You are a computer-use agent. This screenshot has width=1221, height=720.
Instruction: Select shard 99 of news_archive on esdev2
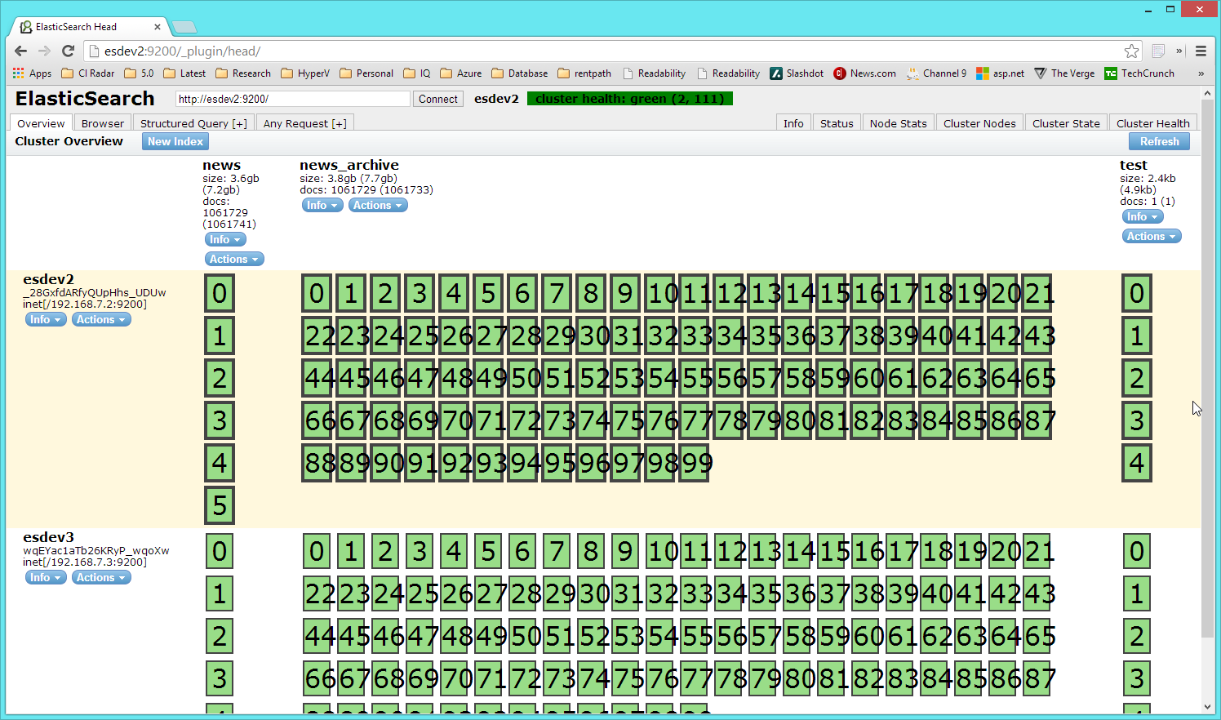[695, 463]
